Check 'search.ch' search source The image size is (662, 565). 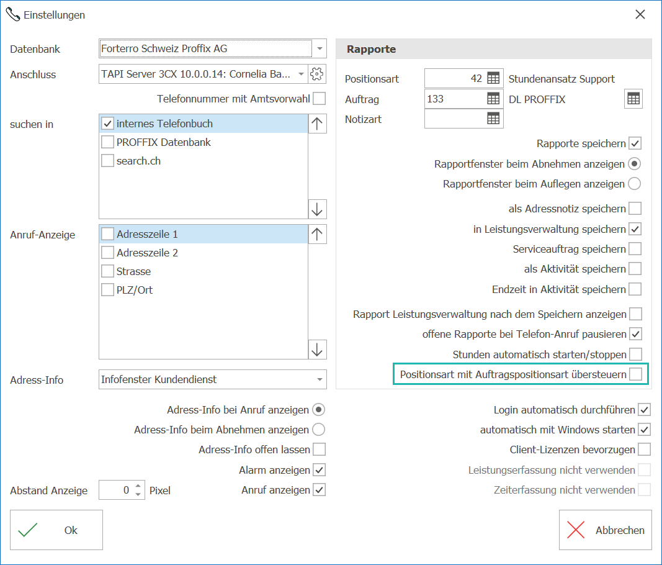point(108,161)
